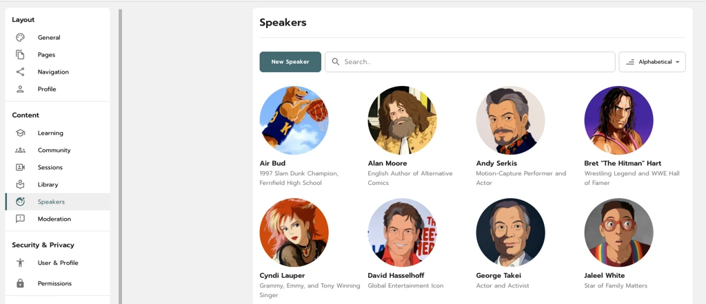The width and height of the screenshot is (706, 304).
Task: Click the sidebar vertical scrollbar
Action: click(x=120, y=156)
